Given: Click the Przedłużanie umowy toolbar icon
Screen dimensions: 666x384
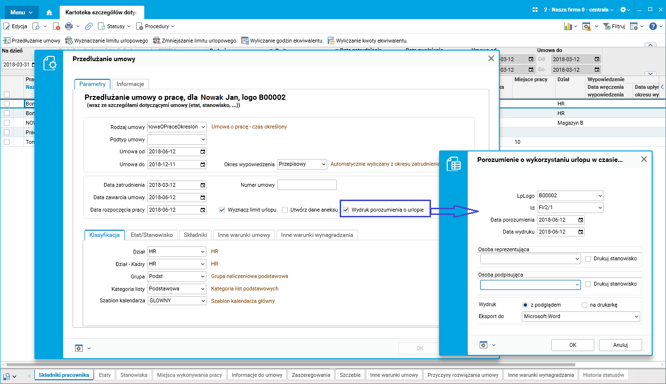Looking at the screenshot, I should coord(7,41).
